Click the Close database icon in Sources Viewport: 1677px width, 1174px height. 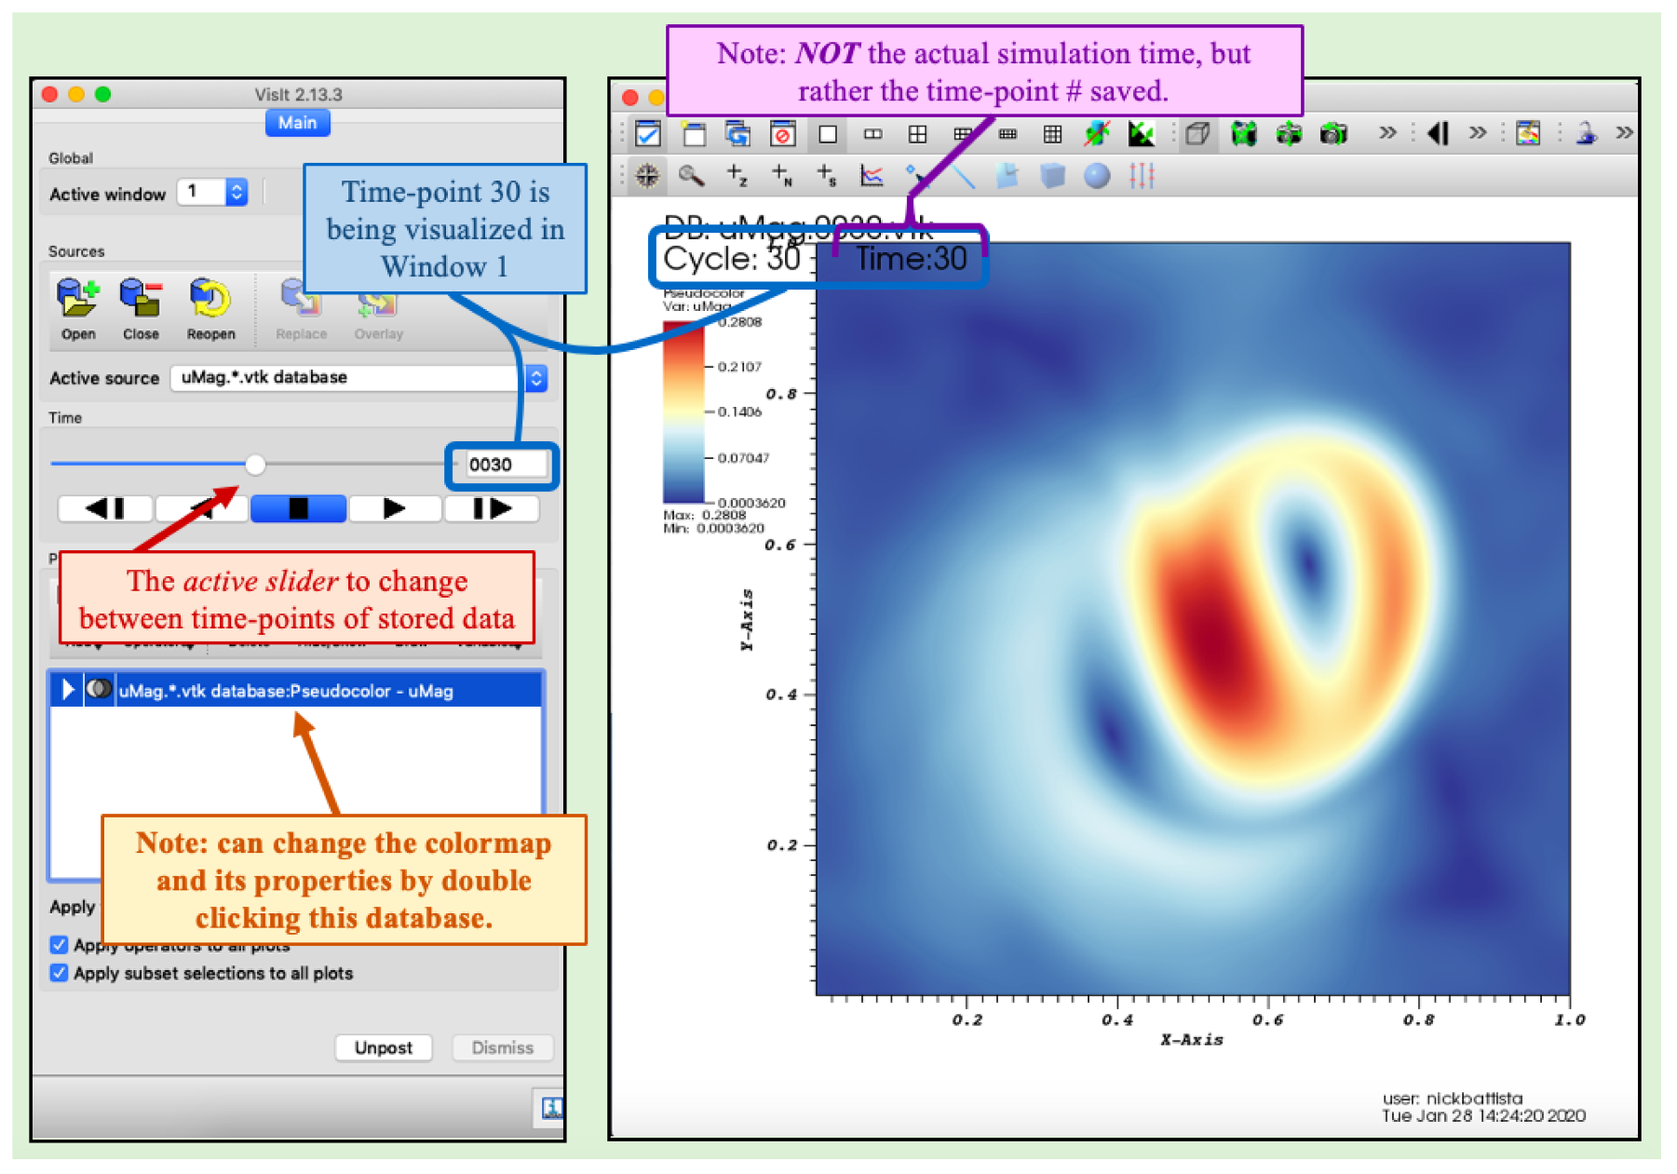141,299
